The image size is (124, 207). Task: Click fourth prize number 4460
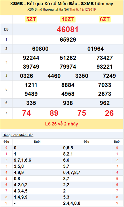pyautogui.click(x=54, y=76)
